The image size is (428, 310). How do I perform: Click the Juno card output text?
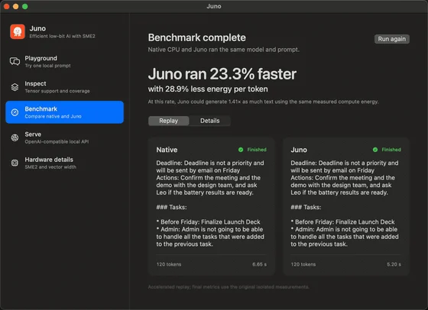point(345,203)
